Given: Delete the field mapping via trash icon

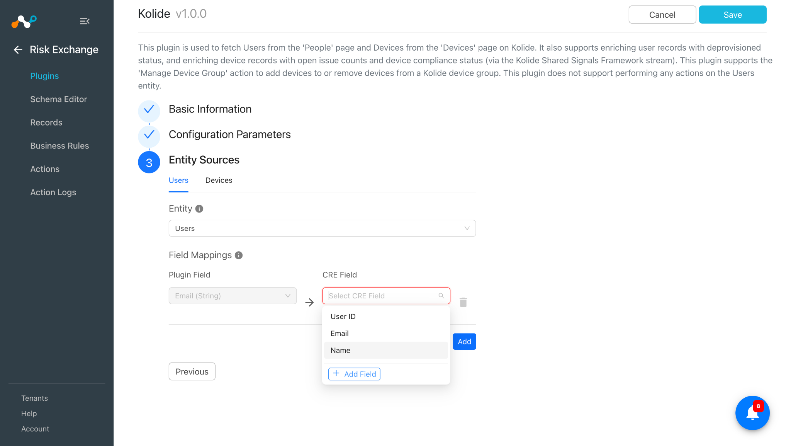Looking at the screenshot, I should (x=463, y=302).
